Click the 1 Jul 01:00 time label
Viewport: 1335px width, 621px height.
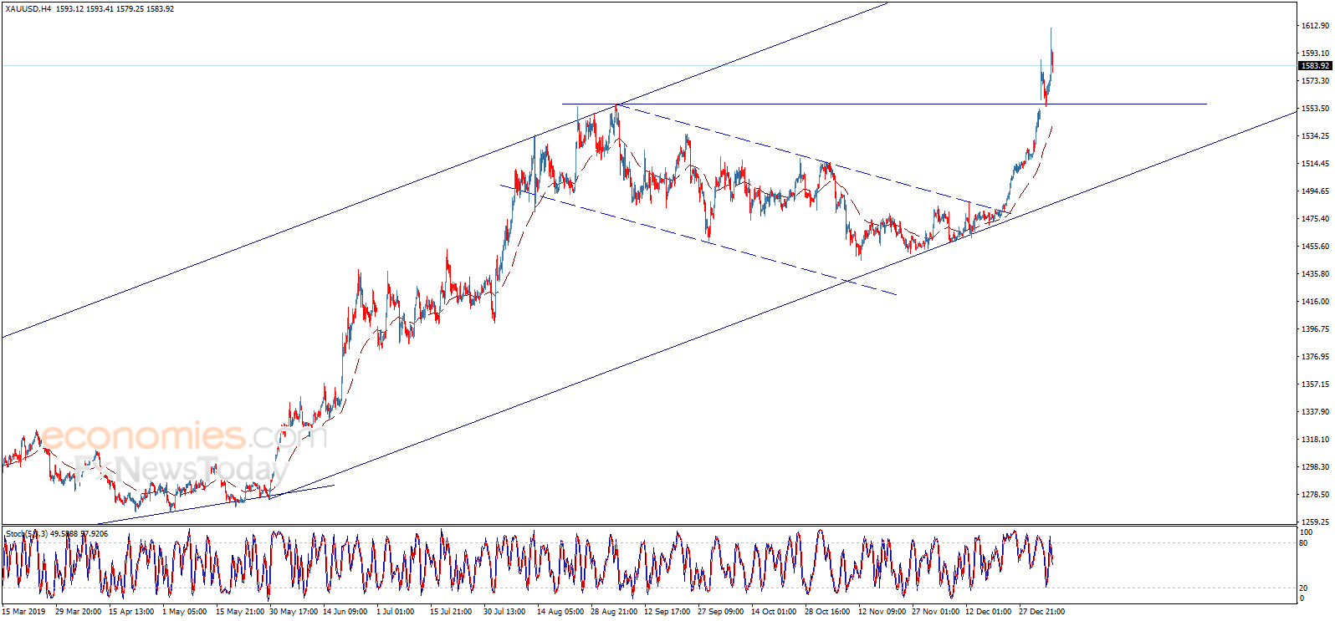396,612
